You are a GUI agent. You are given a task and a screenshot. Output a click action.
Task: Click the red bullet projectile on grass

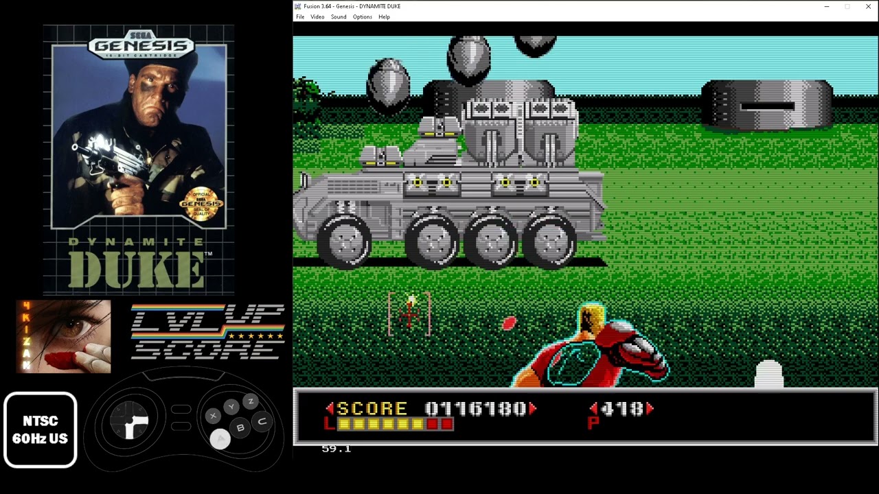(509, 323)
